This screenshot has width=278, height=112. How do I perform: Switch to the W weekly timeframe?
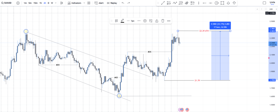tap(52, 3)
